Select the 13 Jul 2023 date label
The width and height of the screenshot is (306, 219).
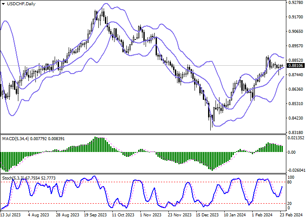pos(10,215)
